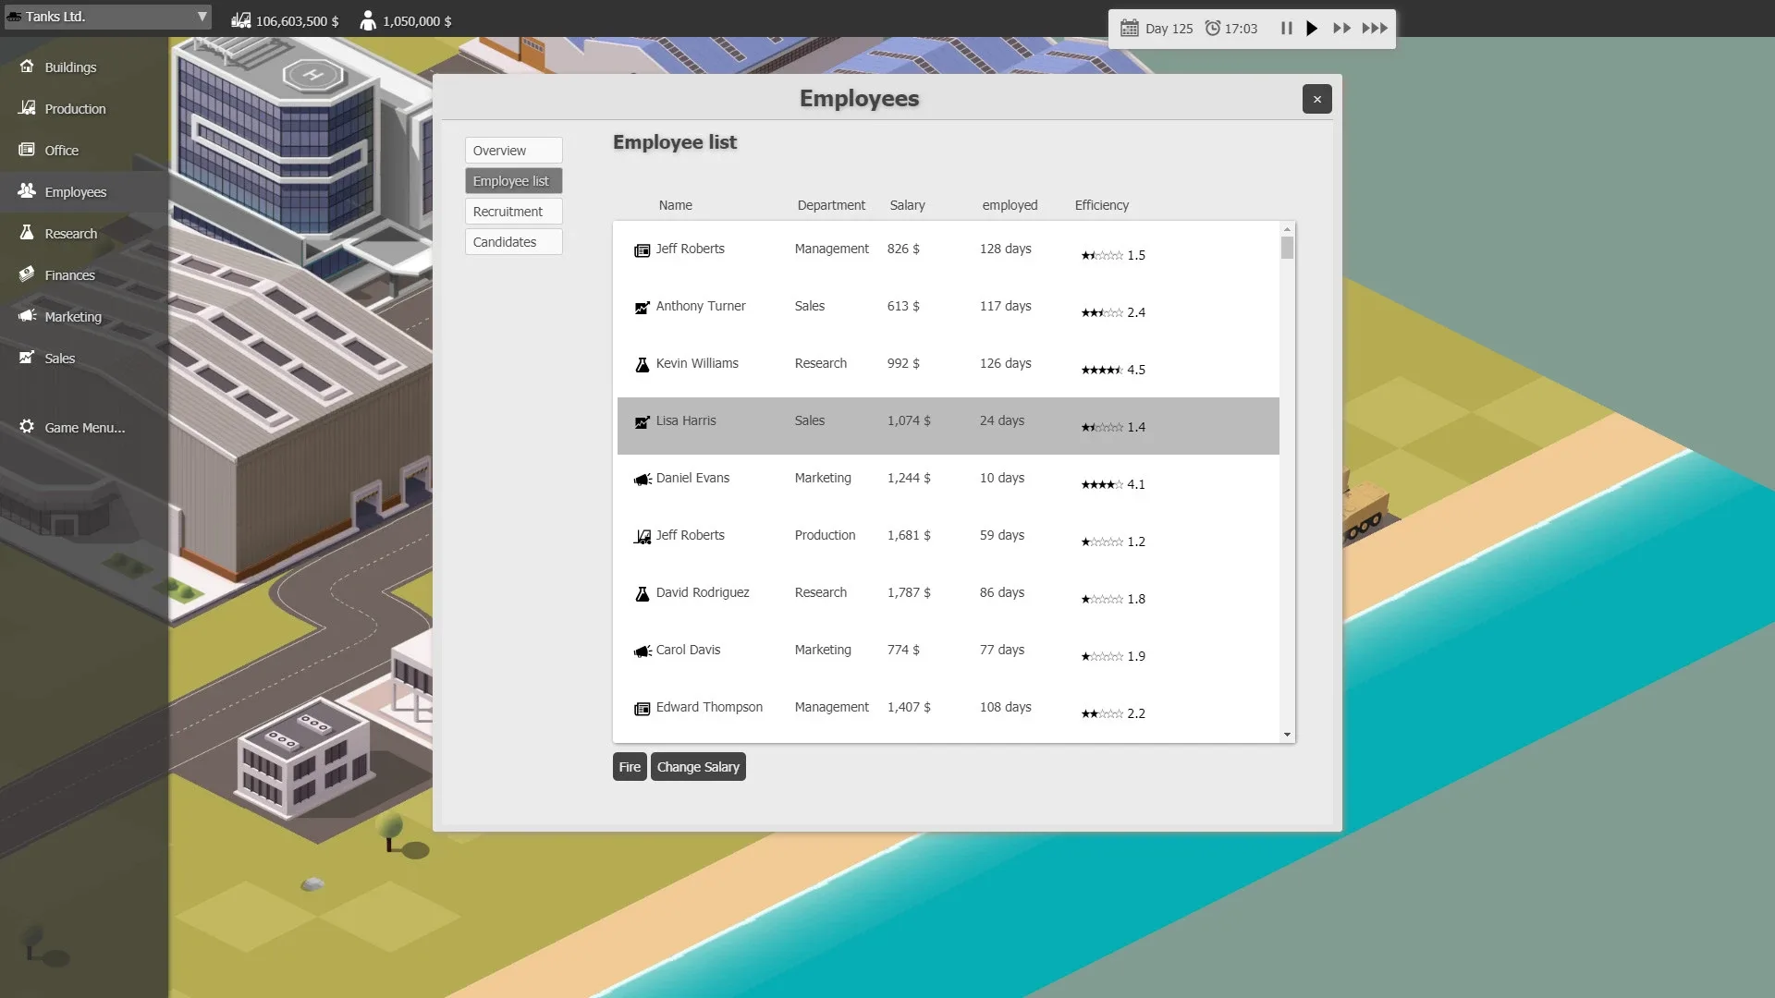
Task: Click the Game Menu gear icon
Action: (x=27, y=427)
